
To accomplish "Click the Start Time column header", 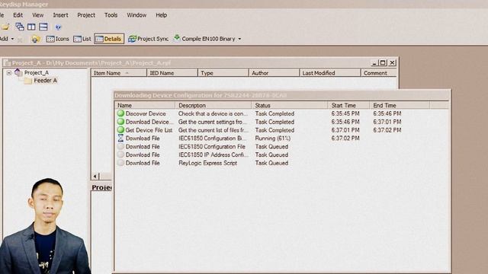I will (348, 105).
